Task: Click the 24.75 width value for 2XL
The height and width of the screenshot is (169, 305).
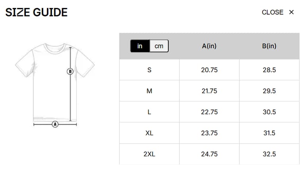Action: pyautogui.click(x=209, y=154)
